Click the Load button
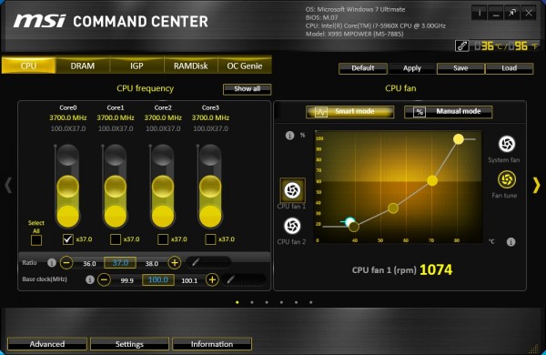 point(509,68)
